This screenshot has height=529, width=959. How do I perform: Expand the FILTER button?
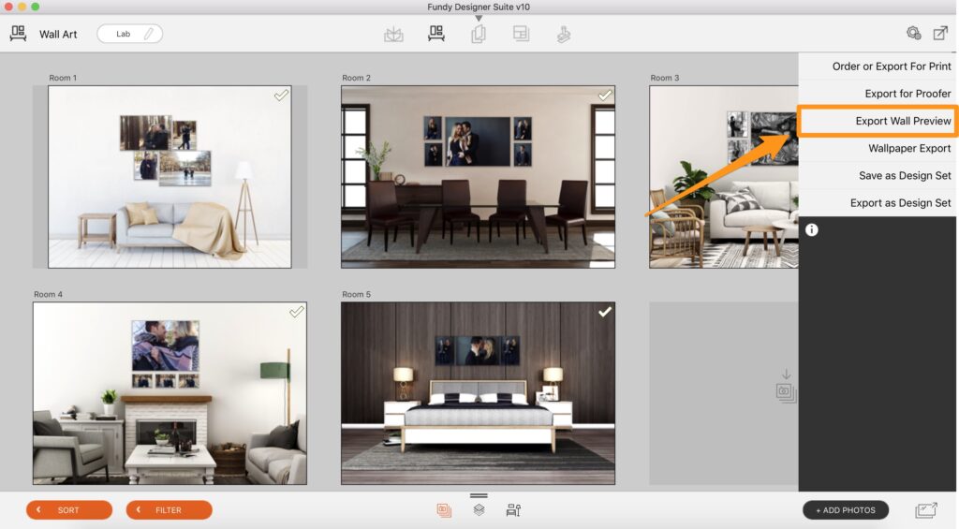pos(169,510)
